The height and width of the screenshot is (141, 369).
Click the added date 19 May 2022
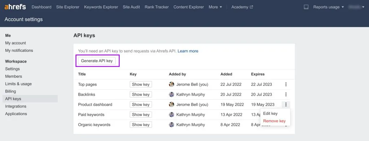[x=232, y=105]
